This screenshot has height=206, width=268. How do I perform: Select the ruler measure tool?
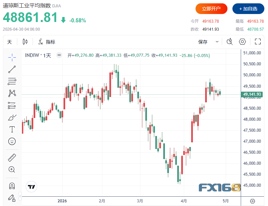[x=12, y=157]
